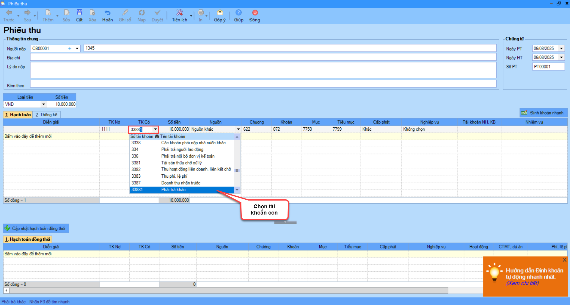Select account 3387 Doanh thu nhận trước
This screenshot has width=570, height=305.
(182, 183)
